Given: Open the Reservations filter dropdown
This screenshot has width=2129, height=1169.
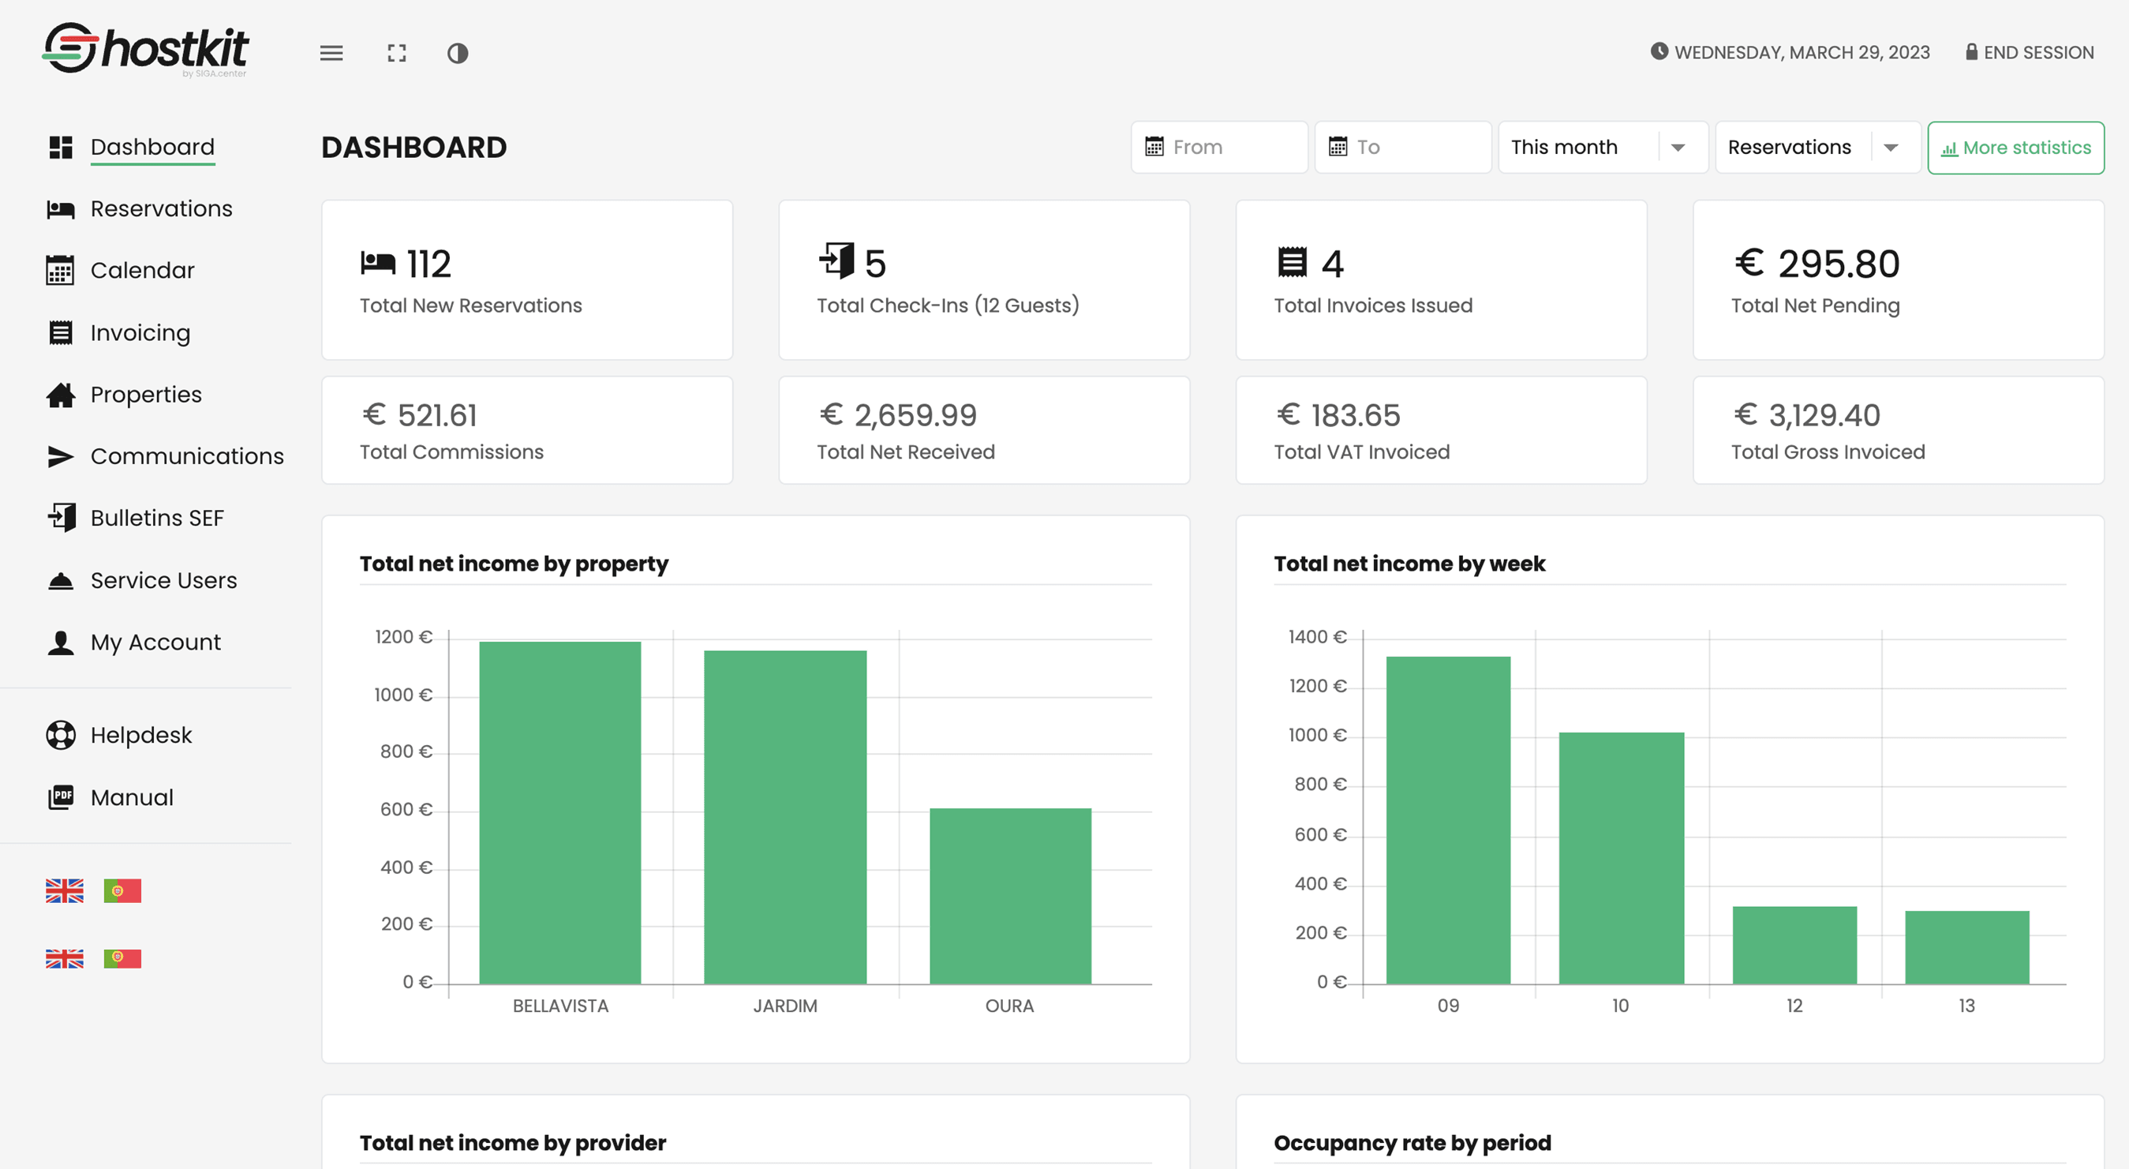Looking at the screenshot, I should click(x=1816, y=147).
